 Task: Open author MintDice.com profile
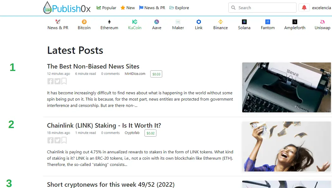135,74
